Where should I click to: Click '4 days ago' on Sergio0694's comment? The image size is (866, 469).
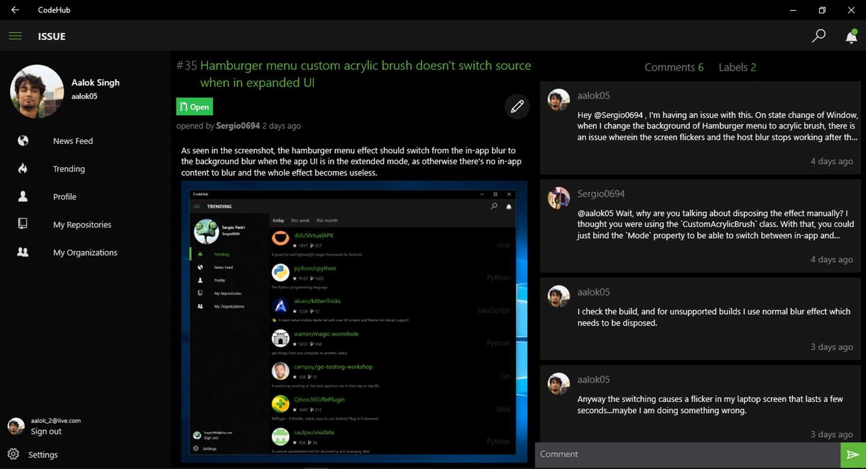pyautogui.click(x=832, y=259)
